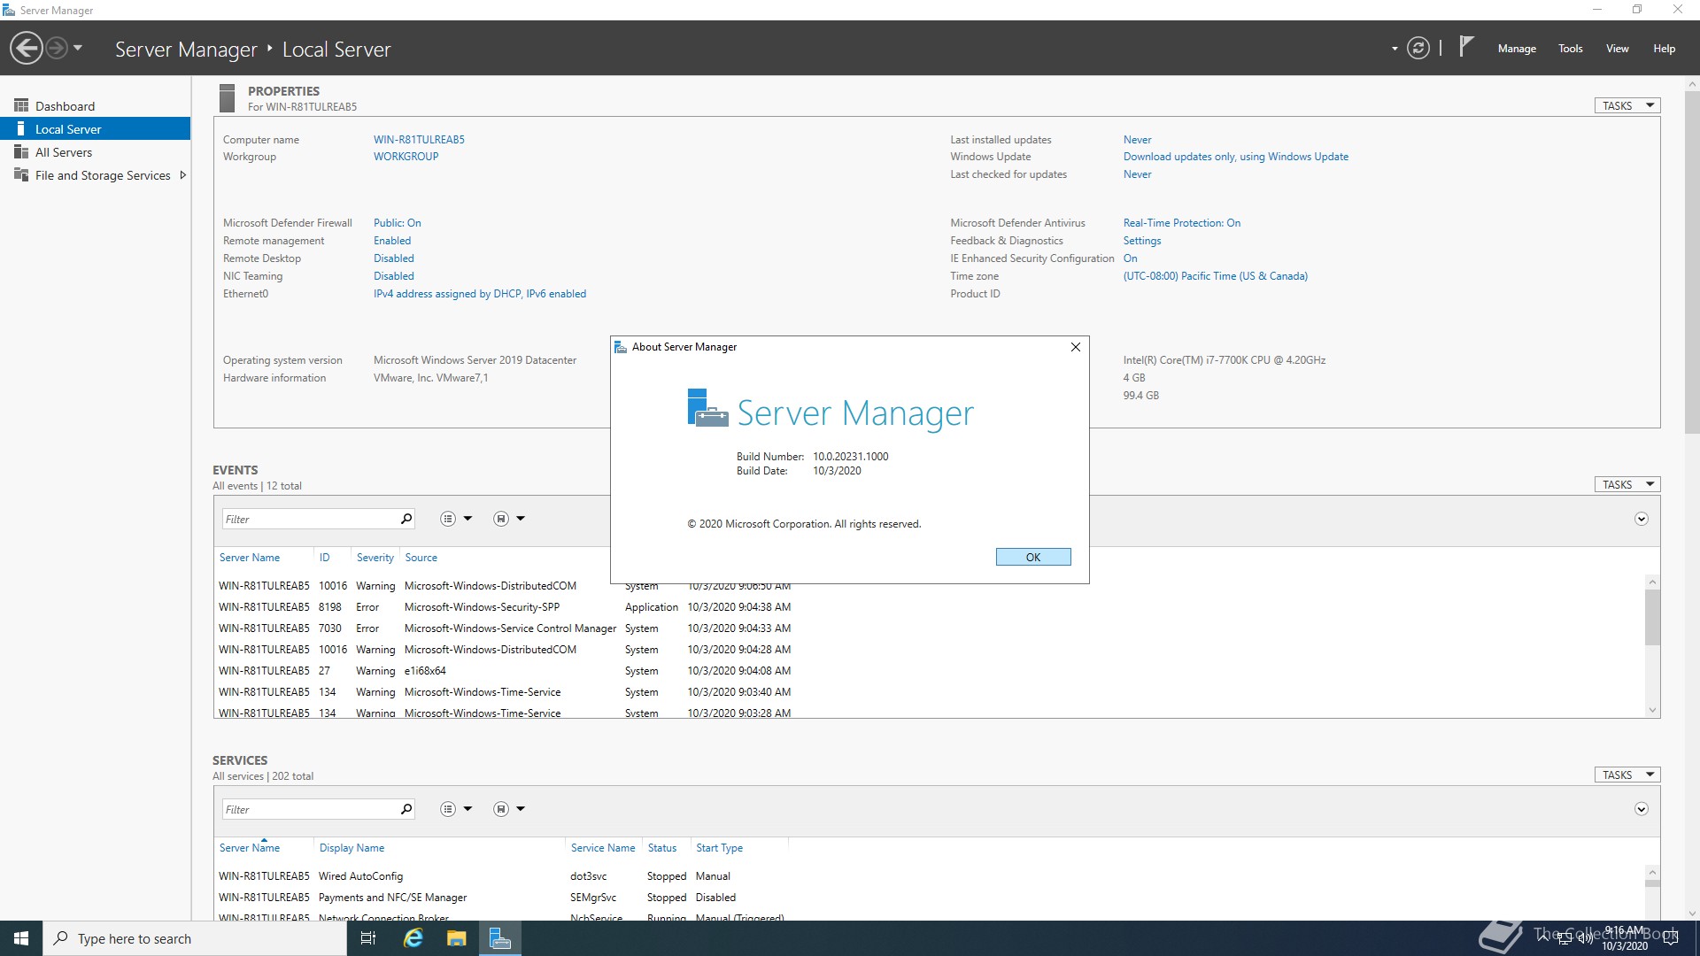Click the refresh icon in header
The width and height of the screenshot is (1700, 956).
pyautogui.click(x=1418, y=49)
